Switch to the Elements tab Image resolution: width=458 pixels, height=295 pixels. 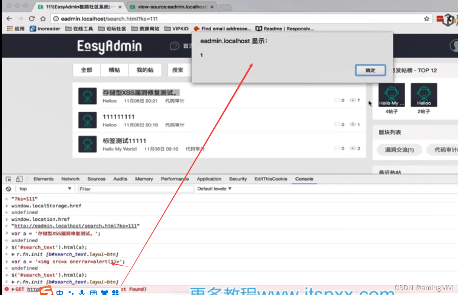pos(43,179)
